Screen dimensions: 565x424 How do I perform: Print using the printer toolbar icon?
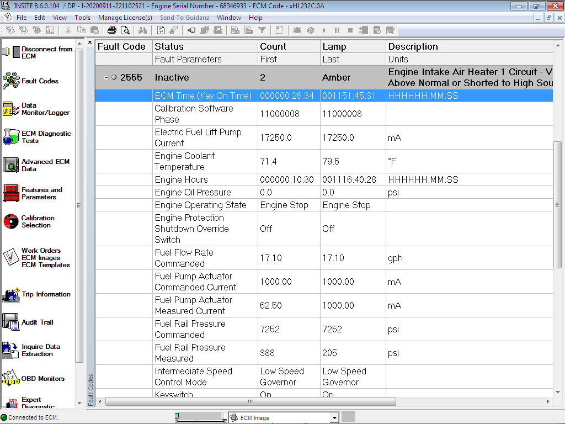click(x=111, y=30)
